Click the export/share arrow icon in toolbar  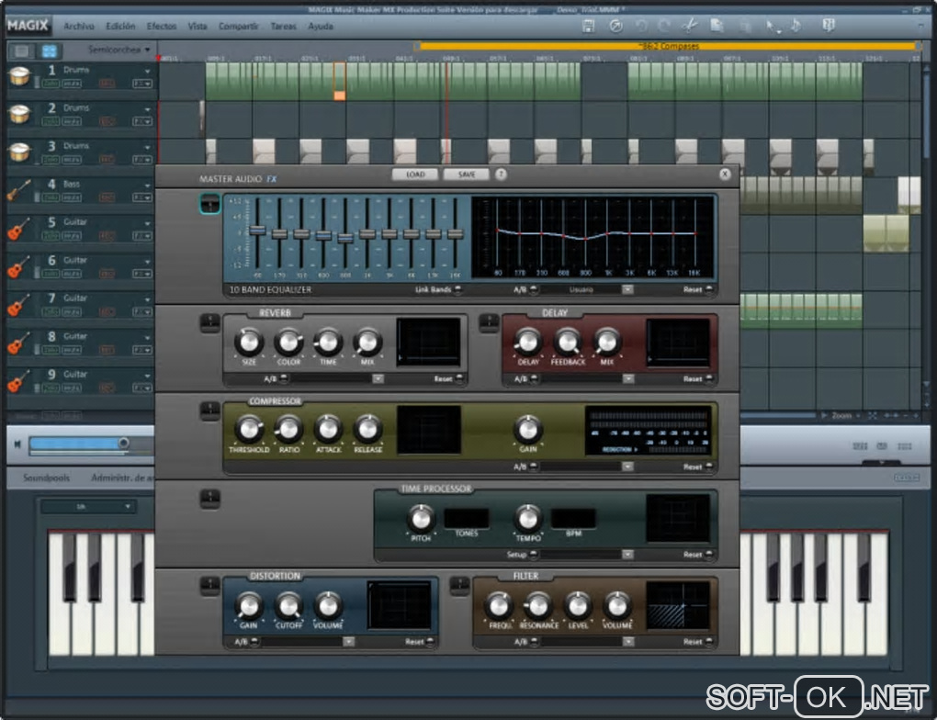(615, 26)
